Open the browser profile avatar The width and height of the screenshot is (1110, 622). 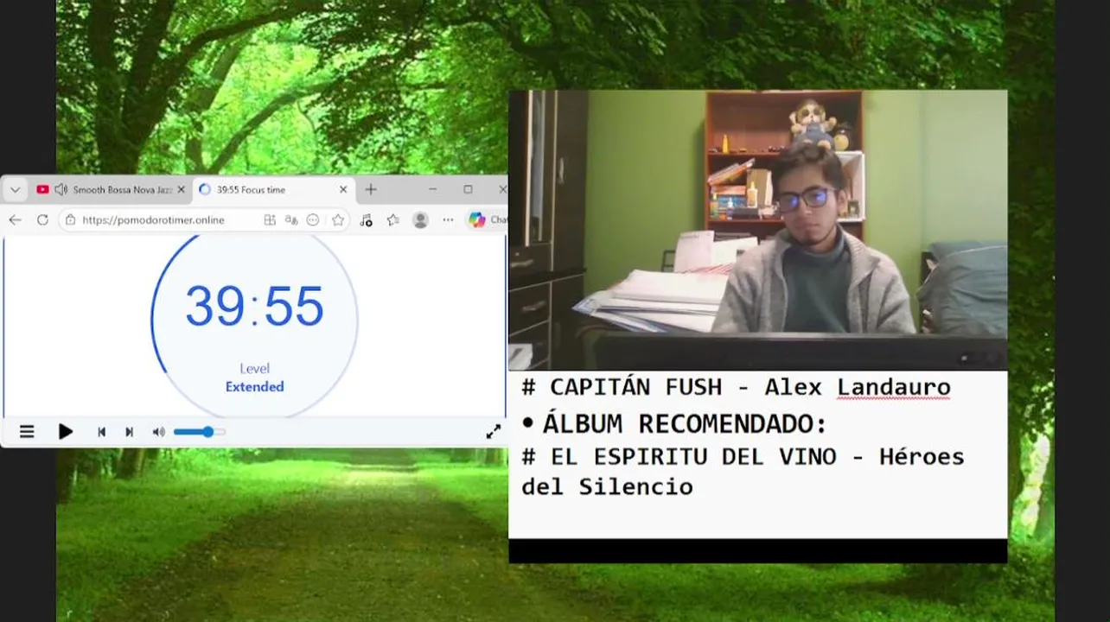click(x=421, y=220)
